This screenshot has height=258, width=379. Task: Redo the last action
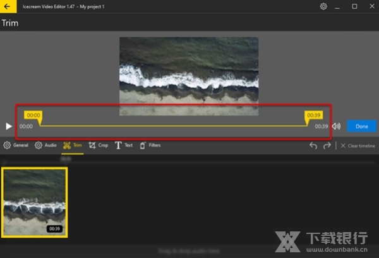point(327,145)
